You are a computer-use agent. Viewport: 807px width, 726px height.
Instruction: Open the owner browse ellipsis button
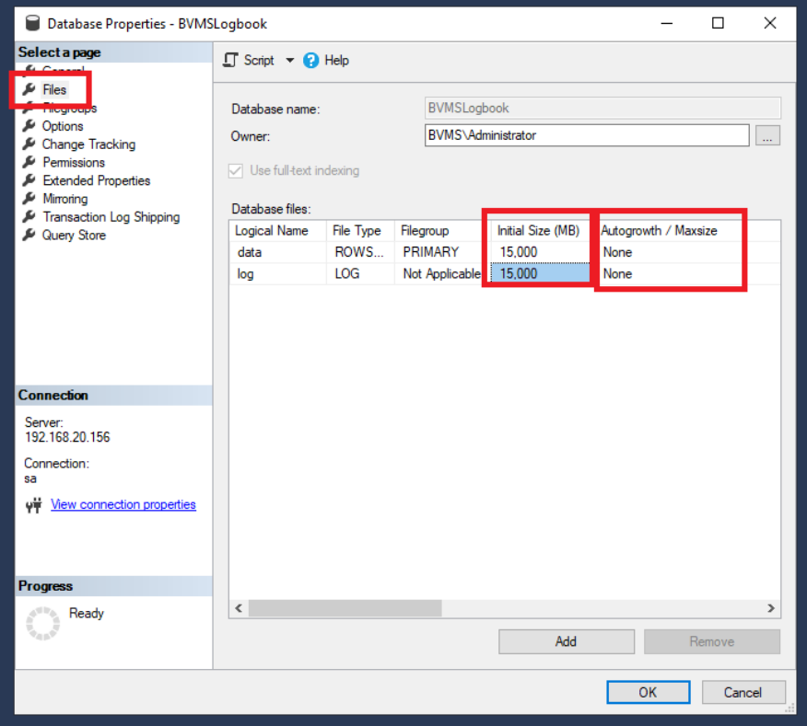point(768,135)
